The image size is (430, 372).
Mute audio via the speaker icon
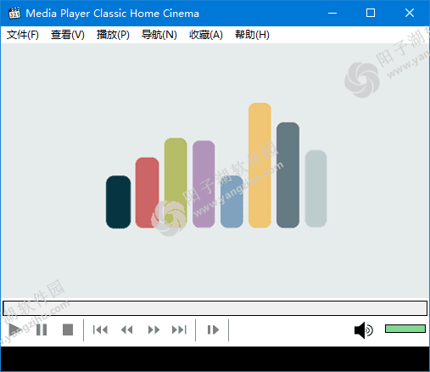[x=364, y=330]
